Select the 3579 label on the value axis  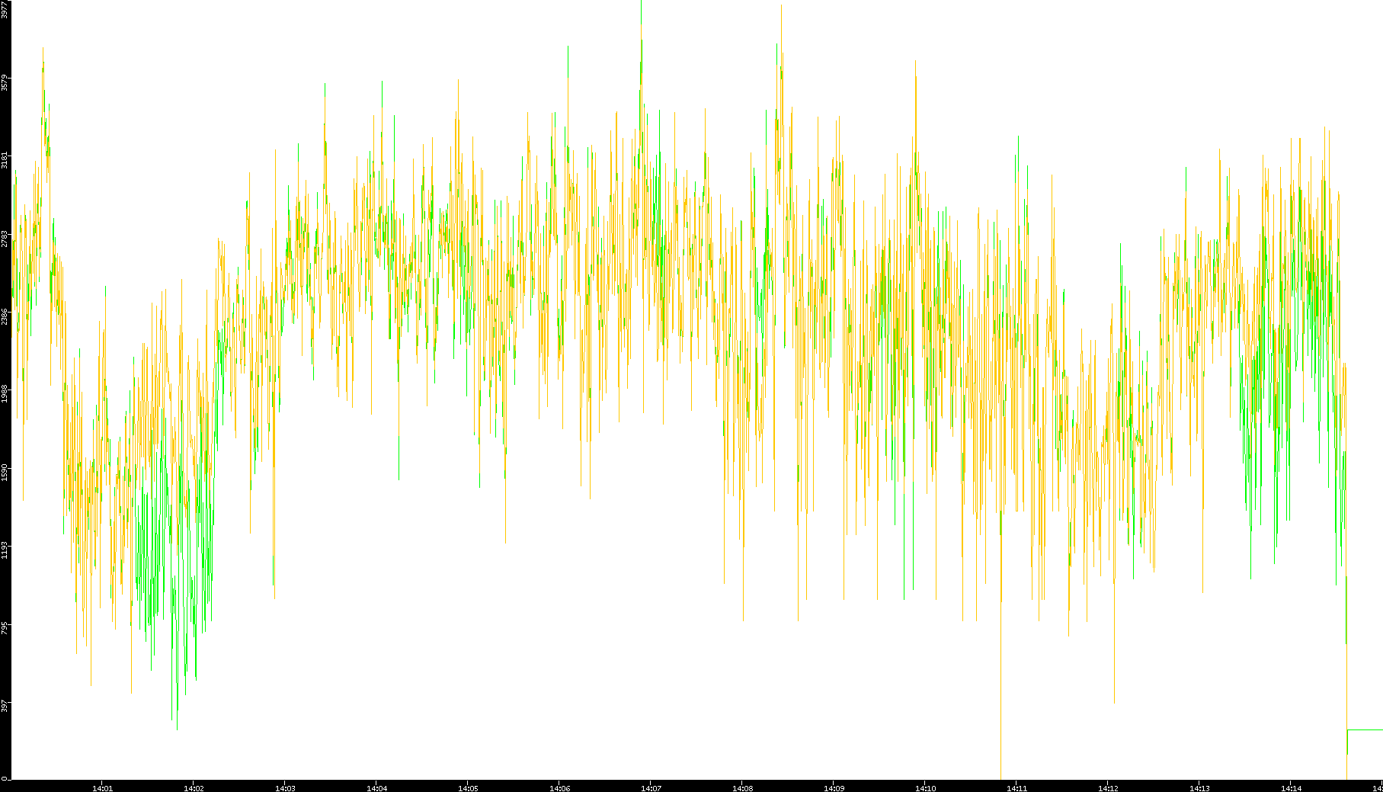coord(5,82)
